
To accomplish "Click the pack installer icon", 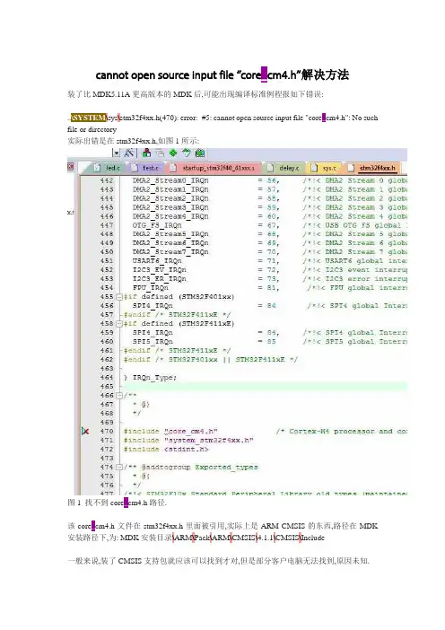I will pos(200,153).
